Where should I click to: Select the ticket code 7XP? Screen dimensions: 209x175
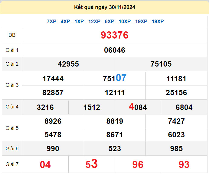point(51,21)
